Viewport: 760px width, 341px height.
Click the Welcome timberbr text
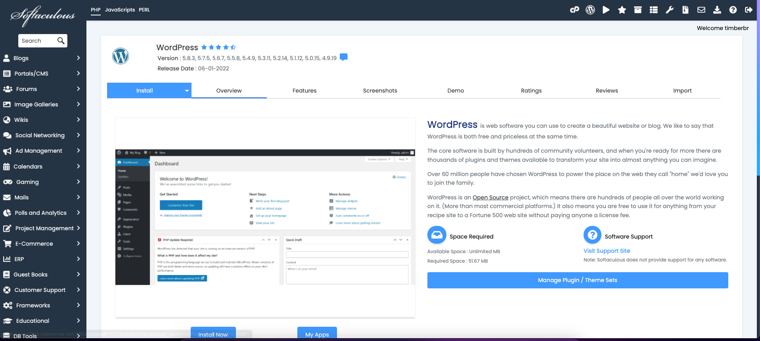[723, 28]
